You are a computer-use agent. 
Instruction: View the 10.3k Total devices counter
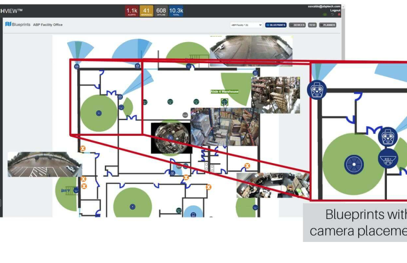click(x=176, y=11)
